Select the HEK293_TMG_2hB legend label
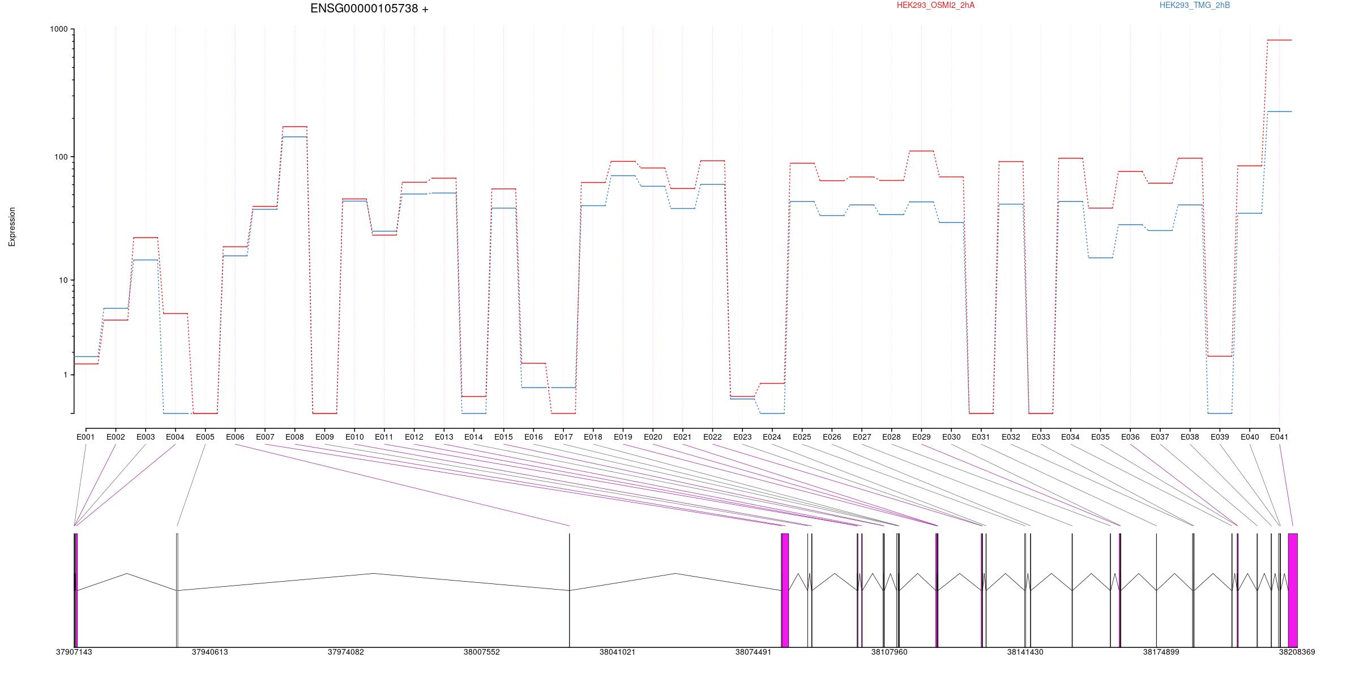The height and width of the screenshot is (679, 1359). pyautogui.click(x=1195, y=5)
